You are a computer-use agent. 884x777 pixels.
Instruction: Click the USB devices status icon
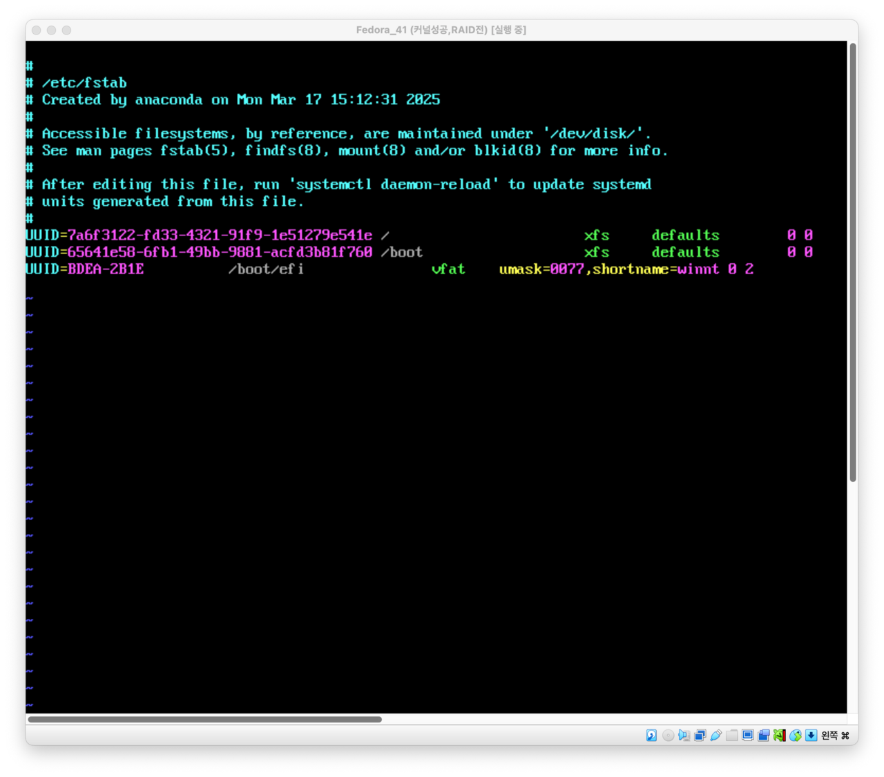click(x=715, y=736)
